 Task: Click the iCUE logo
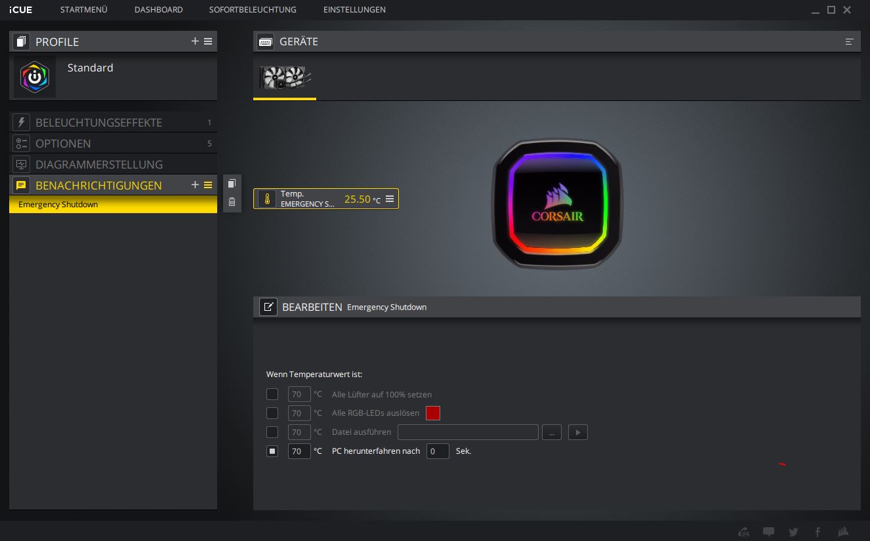(21, 10)
